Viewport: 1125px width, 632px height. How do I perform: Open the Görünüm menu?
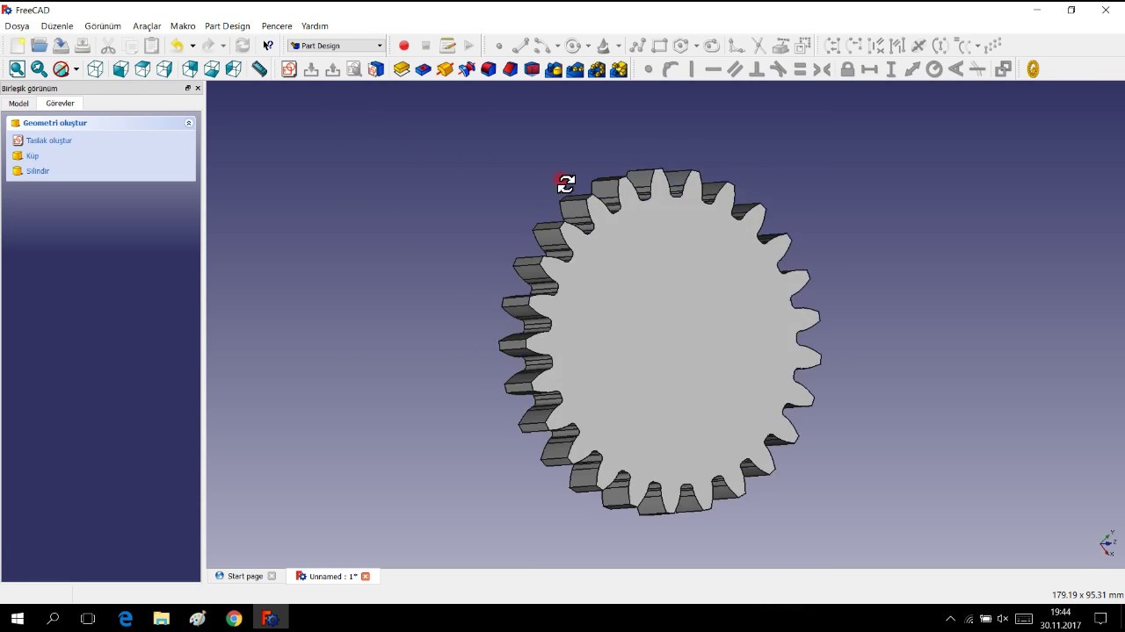click(x=103, y=26)
